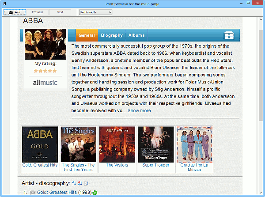Open The Visitors album cover
The image size is (265, 197).
117,144
